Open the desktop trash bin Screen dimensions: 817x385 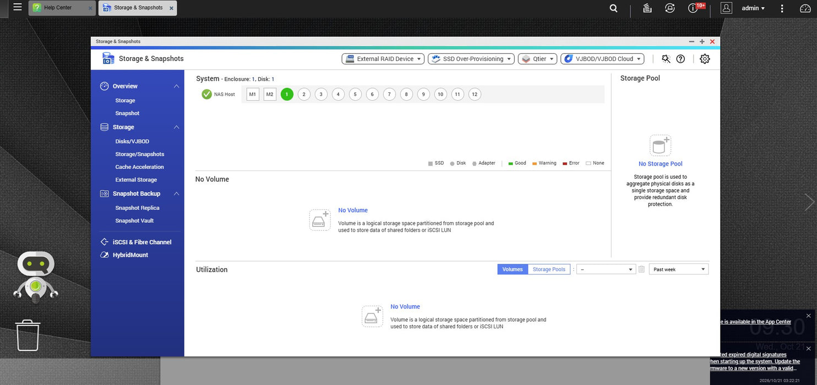[28, 335]
